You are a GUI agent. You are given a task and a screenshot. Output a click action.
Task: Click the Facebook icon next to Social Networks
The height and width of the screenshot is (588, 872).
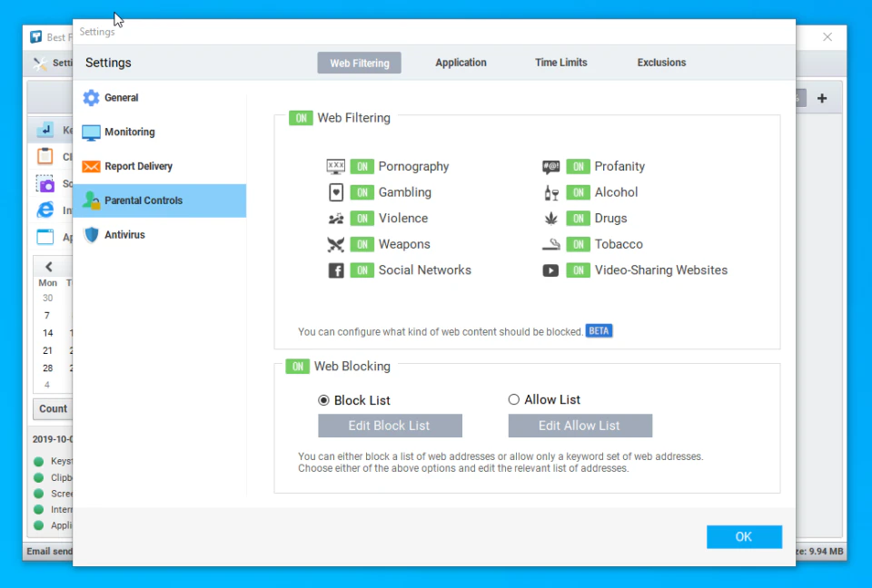point(336,269)
